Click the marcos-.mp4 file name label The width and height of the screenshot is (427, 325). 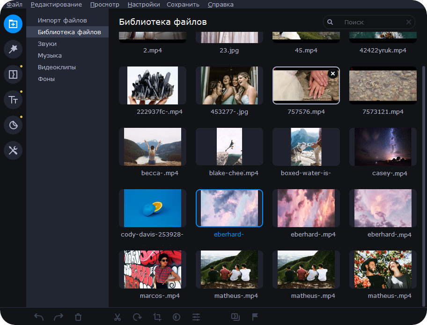tap(160, 296)
